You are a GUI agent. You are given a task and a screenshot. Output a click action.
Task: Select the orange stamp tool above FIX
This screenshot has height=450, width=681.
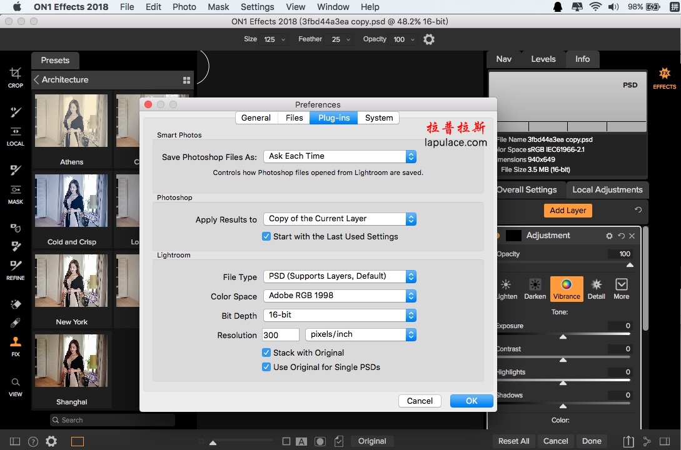coord(15,342)
